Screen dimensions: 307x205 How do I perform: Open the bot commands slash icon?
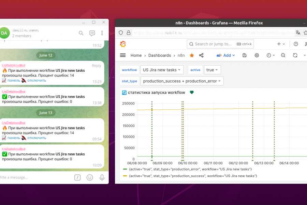pyautogui.click(x=77, y=178)
